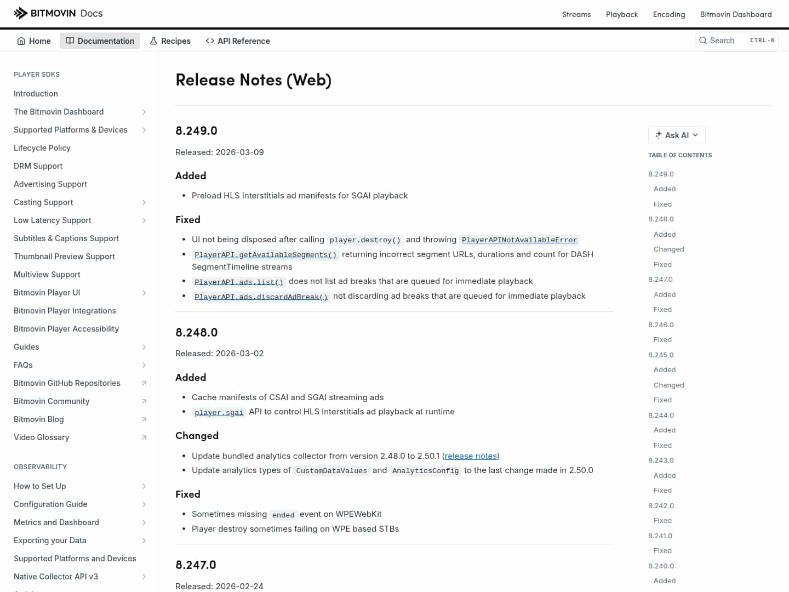Expand Casting Support chevron

[x=144, y=202]
